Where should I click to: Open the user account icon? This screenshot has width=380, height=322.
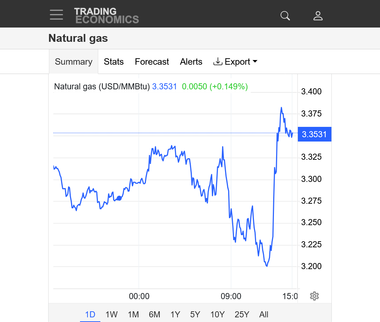pyautogui.click(x=318, y=16)
